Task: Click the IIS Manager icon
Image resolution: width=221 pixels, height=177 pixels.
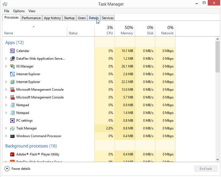Action: [12, 66]
